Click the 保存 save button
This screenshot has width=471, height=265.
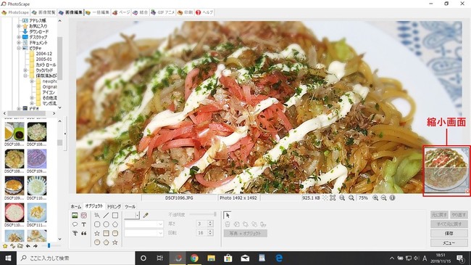tap(449, 233)
